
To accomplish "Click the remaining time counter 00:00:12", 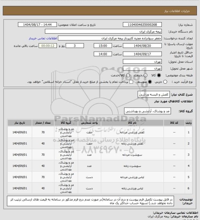I will point(48,46).
